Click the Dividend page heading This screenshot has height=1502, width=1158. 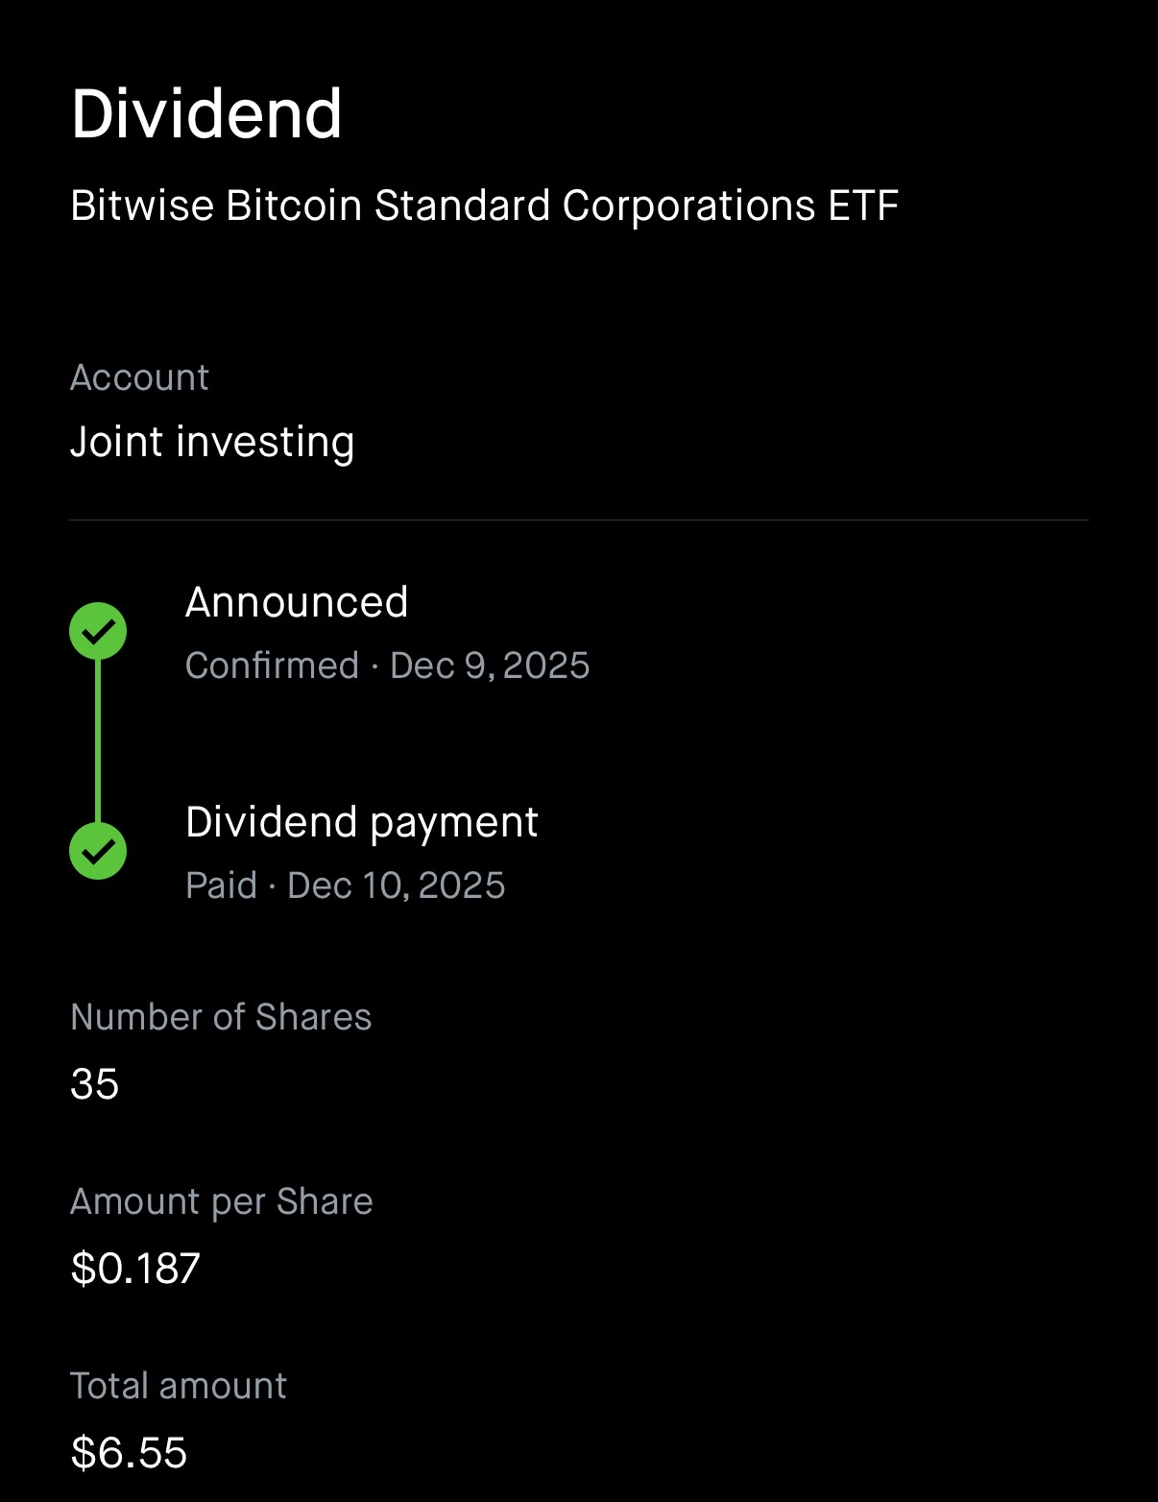(206, 114)
